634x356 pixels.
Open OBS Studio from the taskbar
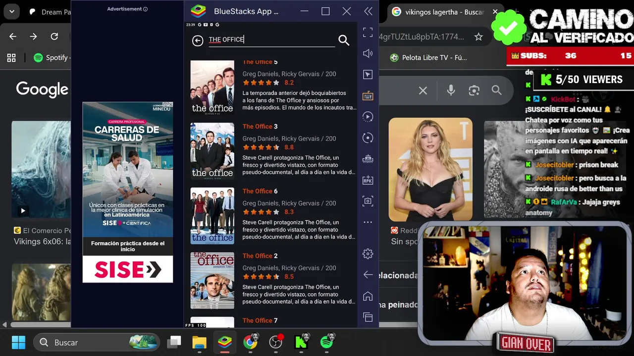276,342
